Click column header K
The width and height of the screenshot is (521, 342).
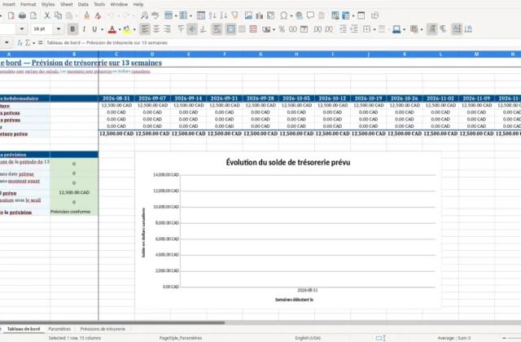(x=405, y=54)
